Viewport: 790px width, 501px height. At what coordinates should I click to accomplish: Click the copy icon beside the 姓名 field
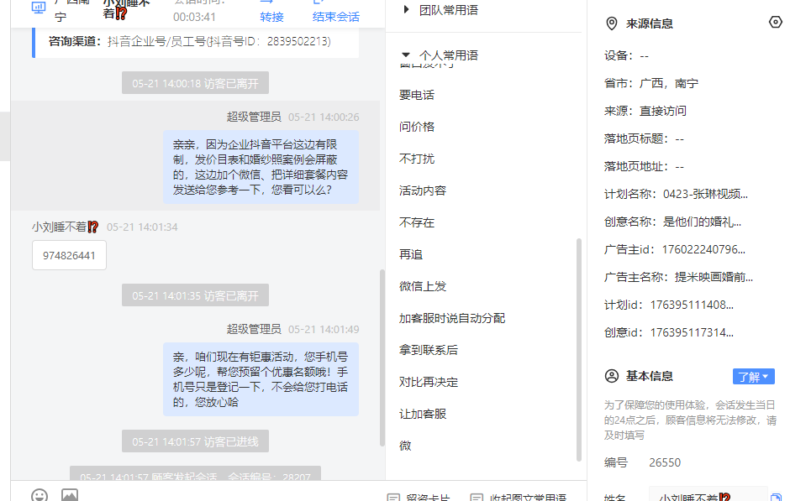pos(776,498)
